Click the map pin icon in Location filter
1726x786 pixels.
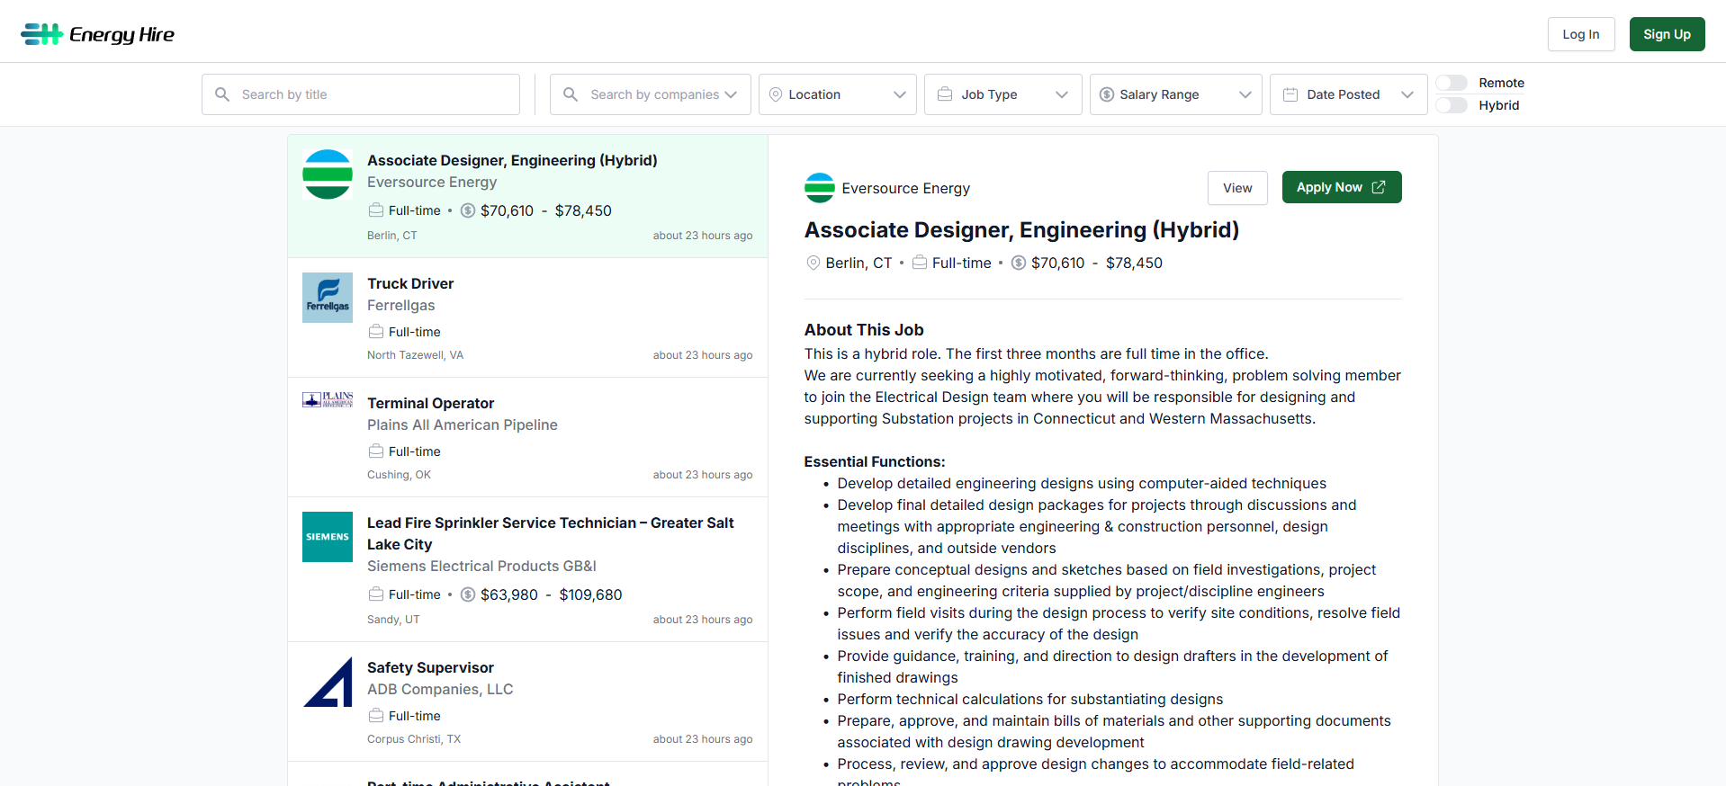tap(776, 94)
